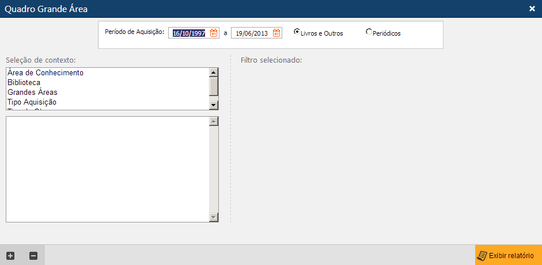
Task: Select the Livros e Outros radio option
Action: 297,32
